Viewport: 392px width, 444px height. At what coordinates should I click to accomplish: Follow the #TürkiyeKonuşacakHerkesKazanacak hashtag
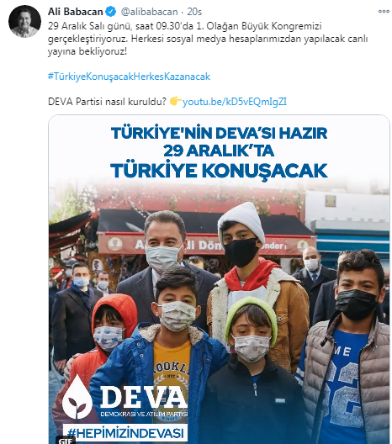[x=129, y=77]
